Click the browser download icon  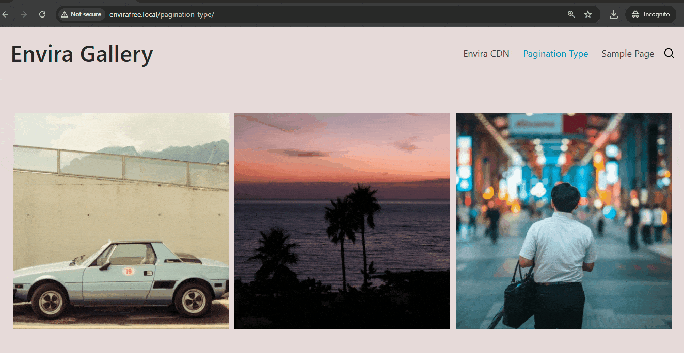tap(614, 14)
